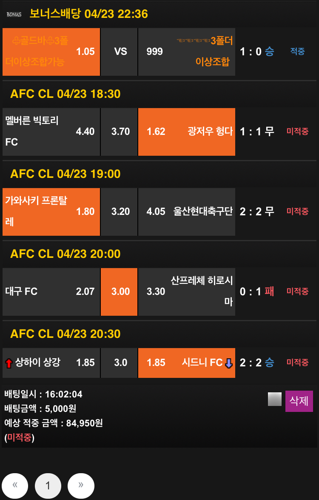Click blue down arrow beside 시드니 FC
This screenshot has width=319, height=500.
point(229,363)
